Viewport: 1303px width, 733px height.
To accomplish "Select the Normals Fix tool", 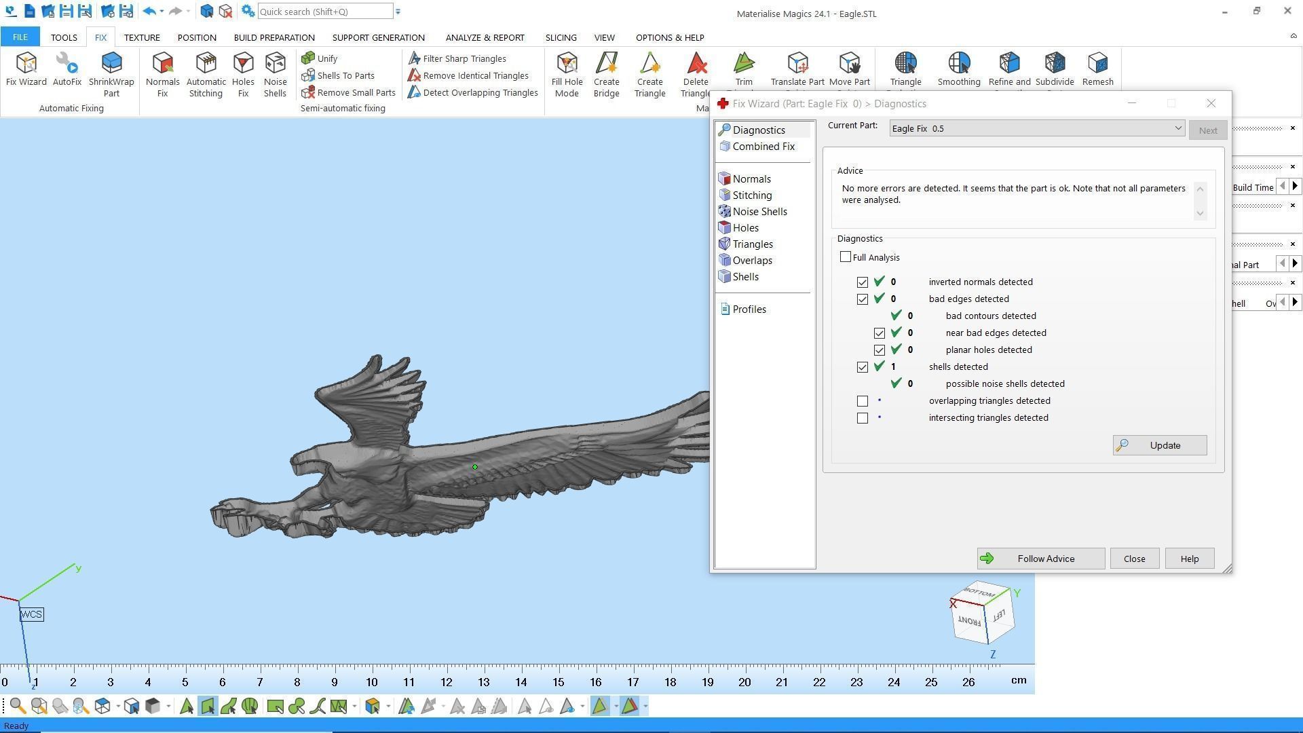I will point(162,64).
